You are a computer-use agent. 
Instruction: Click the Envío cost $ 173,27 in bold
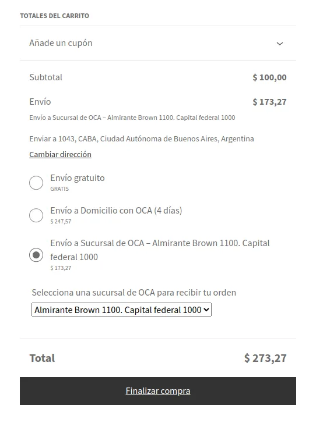[269, 102]
